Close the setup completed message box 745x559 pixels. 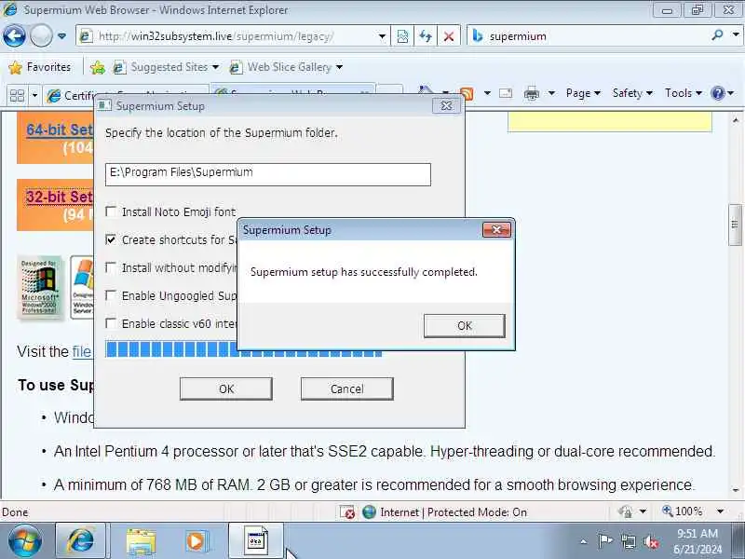point(496,230)
